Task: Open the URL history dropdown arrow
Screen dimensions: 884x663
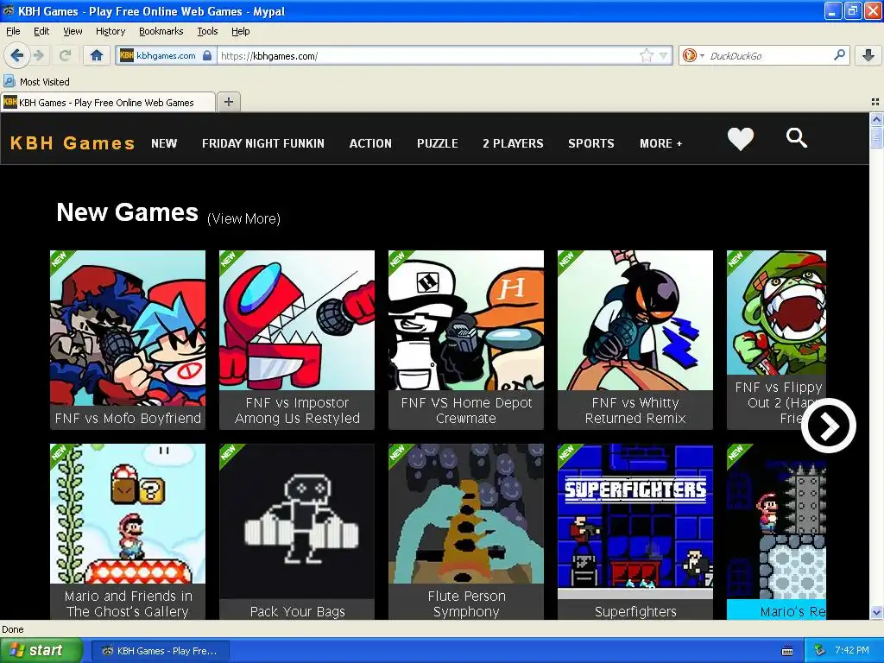Action: 664,55
